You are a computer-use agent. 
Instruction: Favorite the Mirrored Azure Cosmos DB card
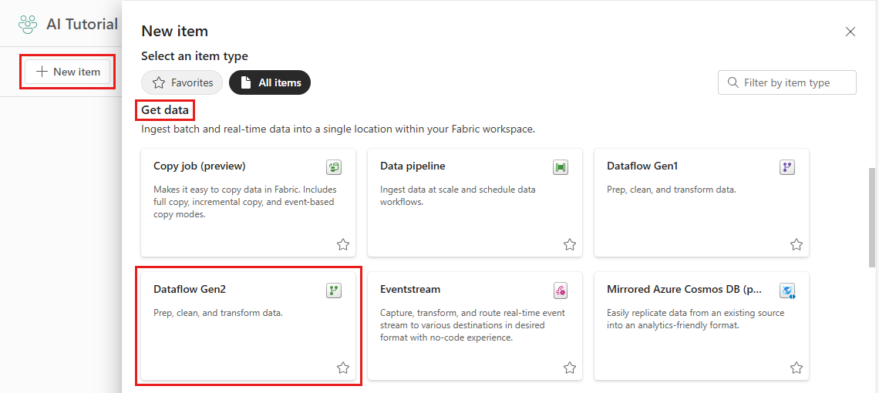click(796, 368)
